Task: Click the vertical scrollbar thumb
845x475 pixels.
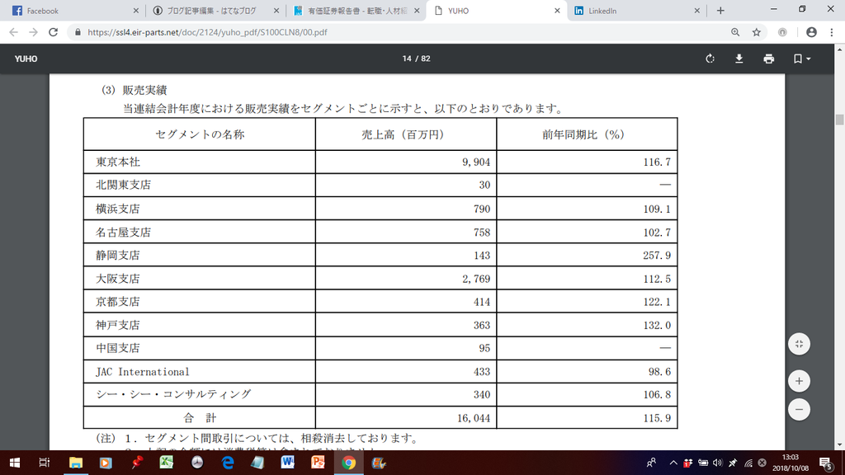Action: [839, 120]
